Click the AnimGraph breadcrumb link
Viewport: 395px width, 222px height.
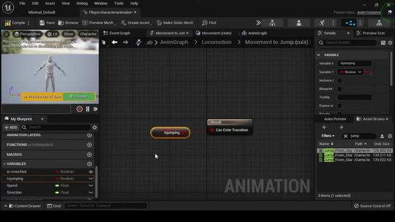coord(174,43)
